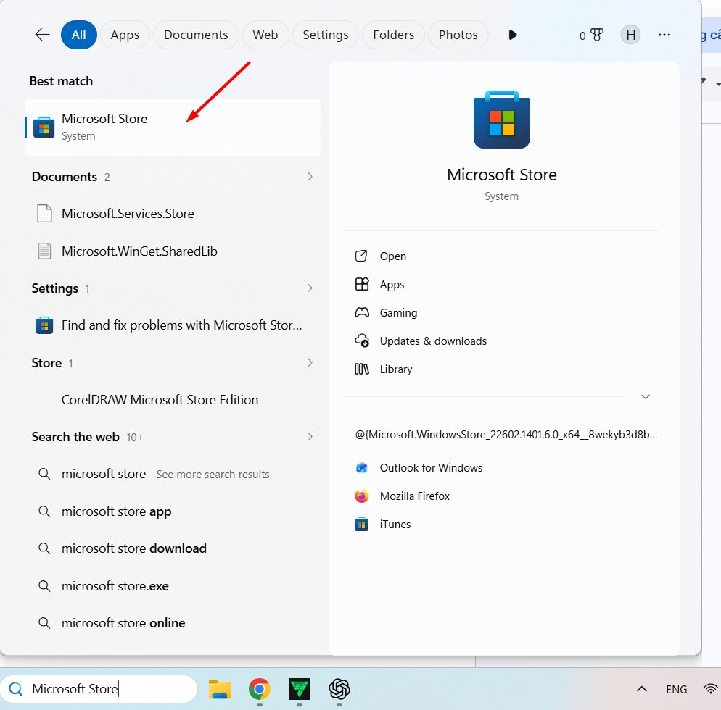
Task: Click the Microsoft.WinGet.SharedLib file icon
Action: point(44,251)
